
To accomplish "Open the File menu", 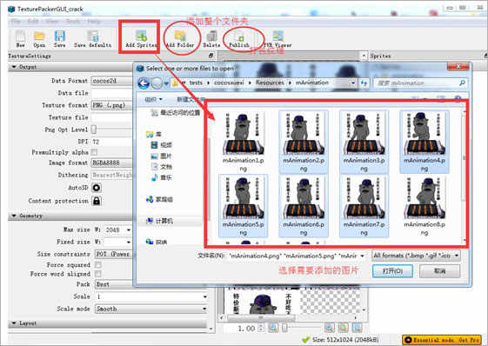I will click(16, 21).
